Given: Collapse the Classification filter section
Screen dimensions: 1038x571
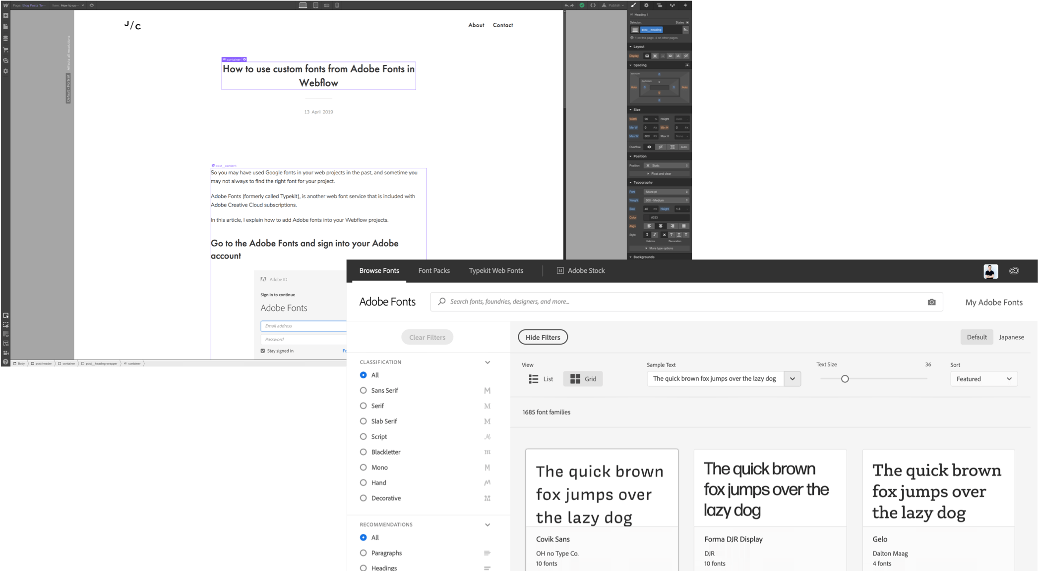Looking at the screenshot, I should [x=487, y=362].
